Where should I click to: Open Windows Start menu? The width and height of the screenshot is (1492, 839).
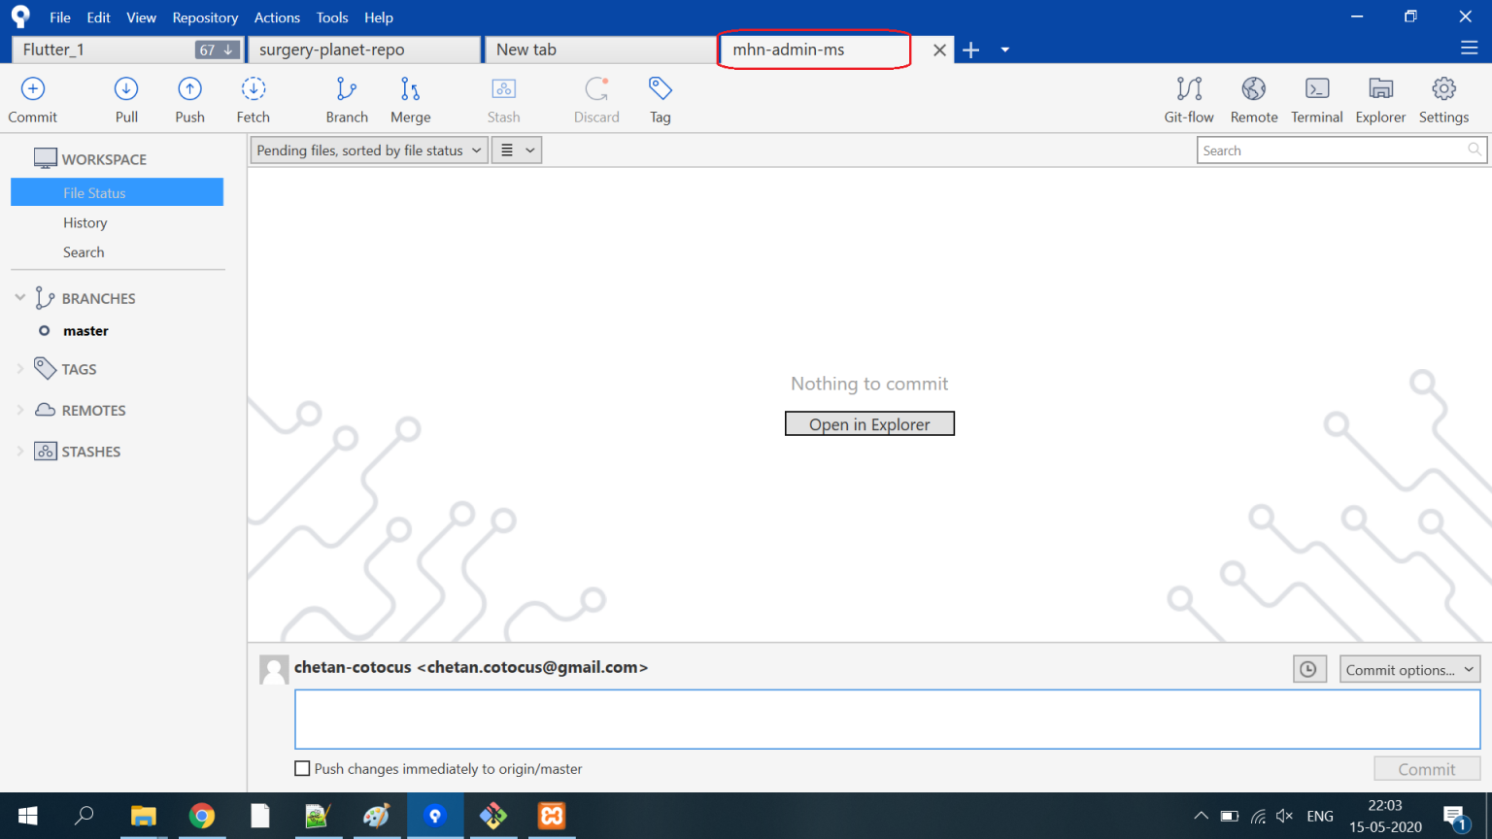coord(27,816)
